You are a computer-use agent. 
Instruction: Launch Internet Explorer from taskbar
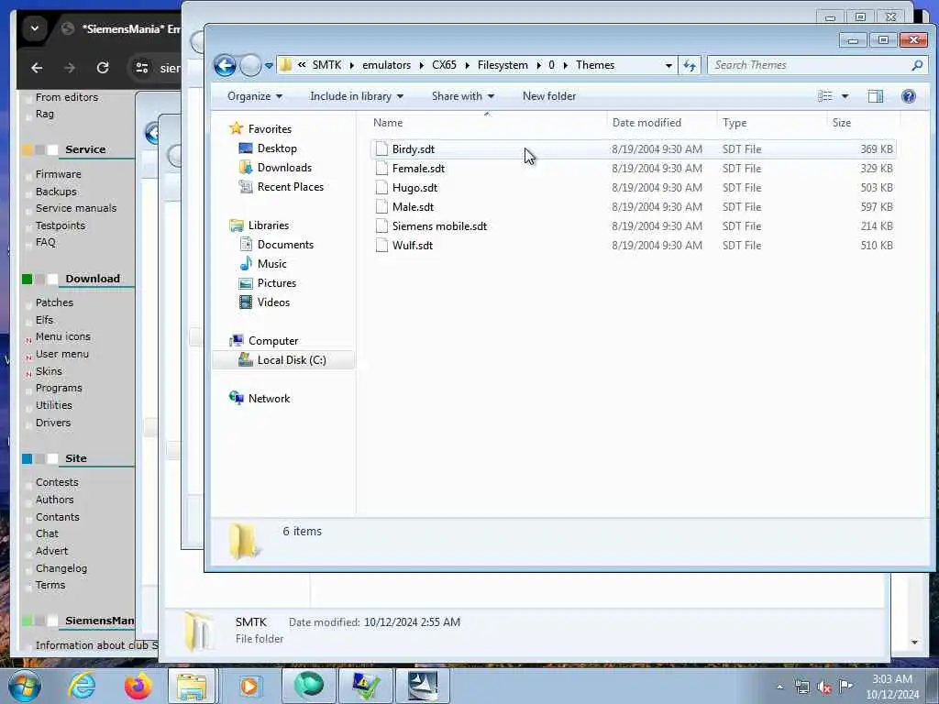[82, 686]
